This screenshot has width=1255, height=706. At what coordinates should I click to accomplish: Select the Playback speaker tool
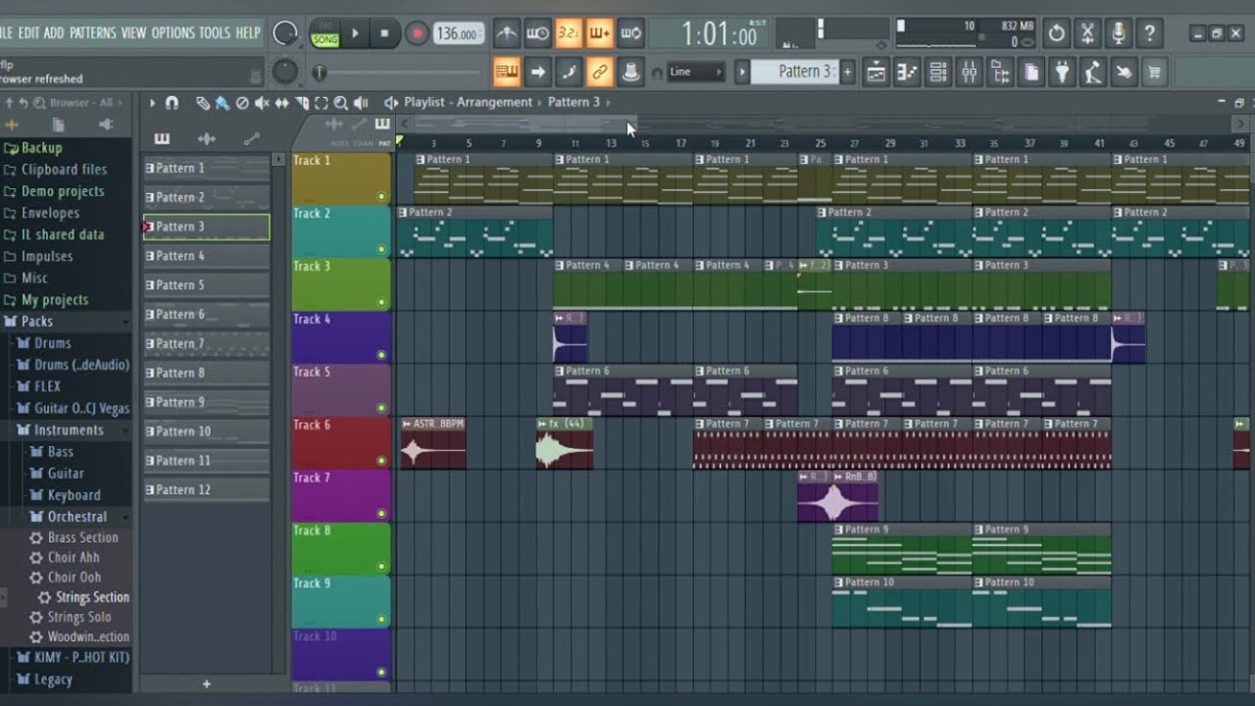(361, 103)
